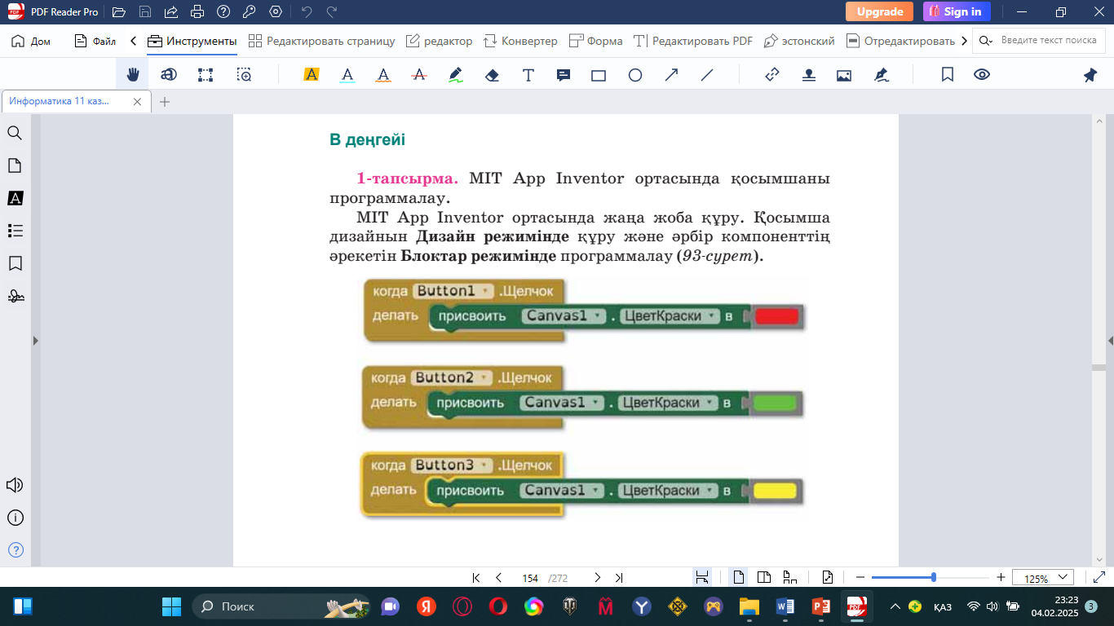Viewport: 1114px width, 626px height.
Task: Open bookmarks panel in left sidebar
Action: click(x=15, y=263)
